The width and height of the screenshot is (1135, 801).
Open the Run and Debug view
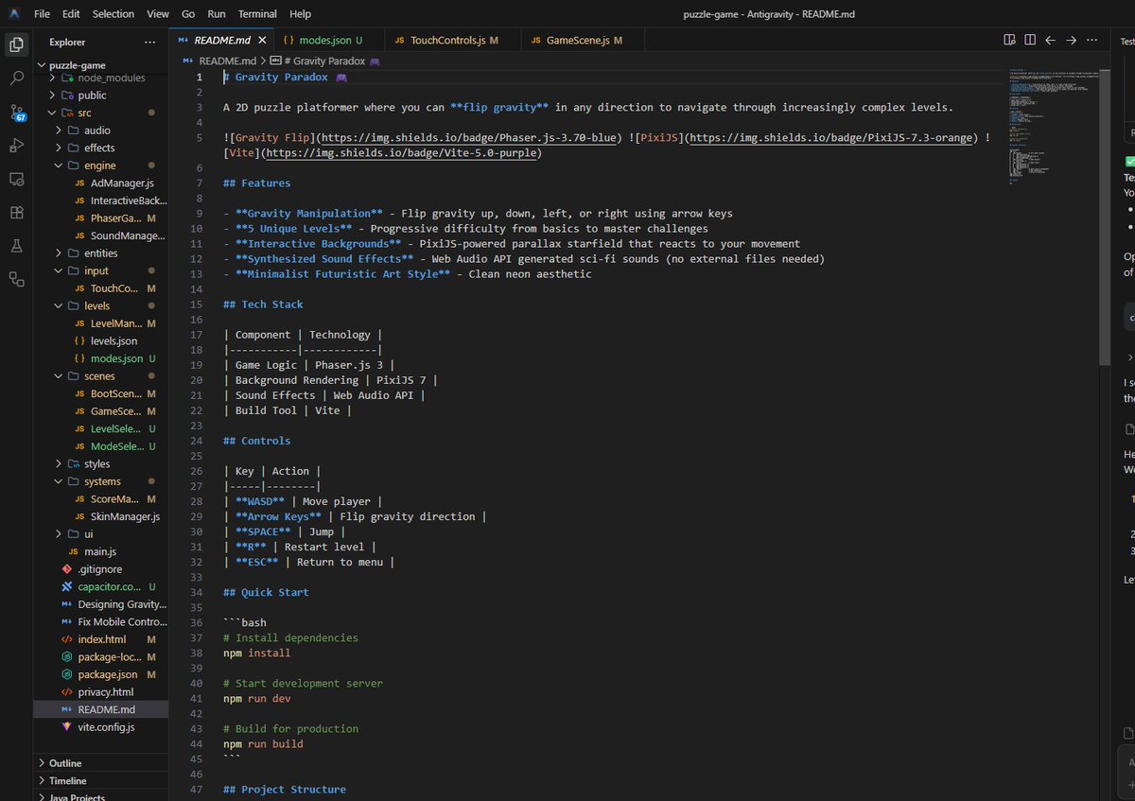click(x=16, y=146)
